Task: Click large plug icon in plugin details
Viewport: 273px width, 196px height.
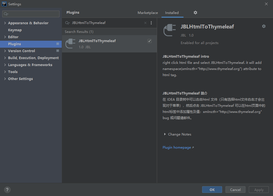Action: [x=170, y=30]
